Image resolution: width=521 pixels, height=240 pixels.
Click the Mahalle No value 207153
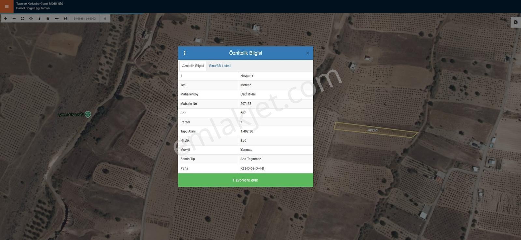pyautogui.click(x=246, y=104)
